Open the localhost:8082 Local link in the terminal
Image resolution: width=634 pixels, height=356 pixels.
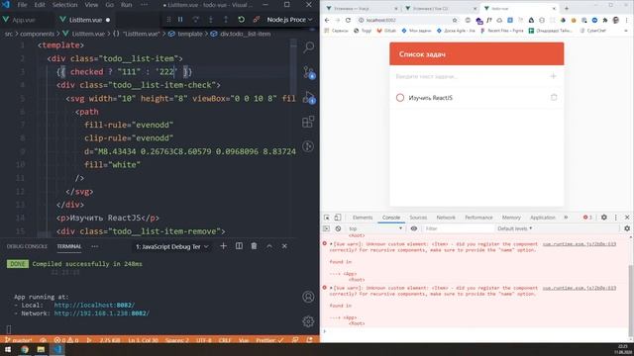[x=94, y=306]
